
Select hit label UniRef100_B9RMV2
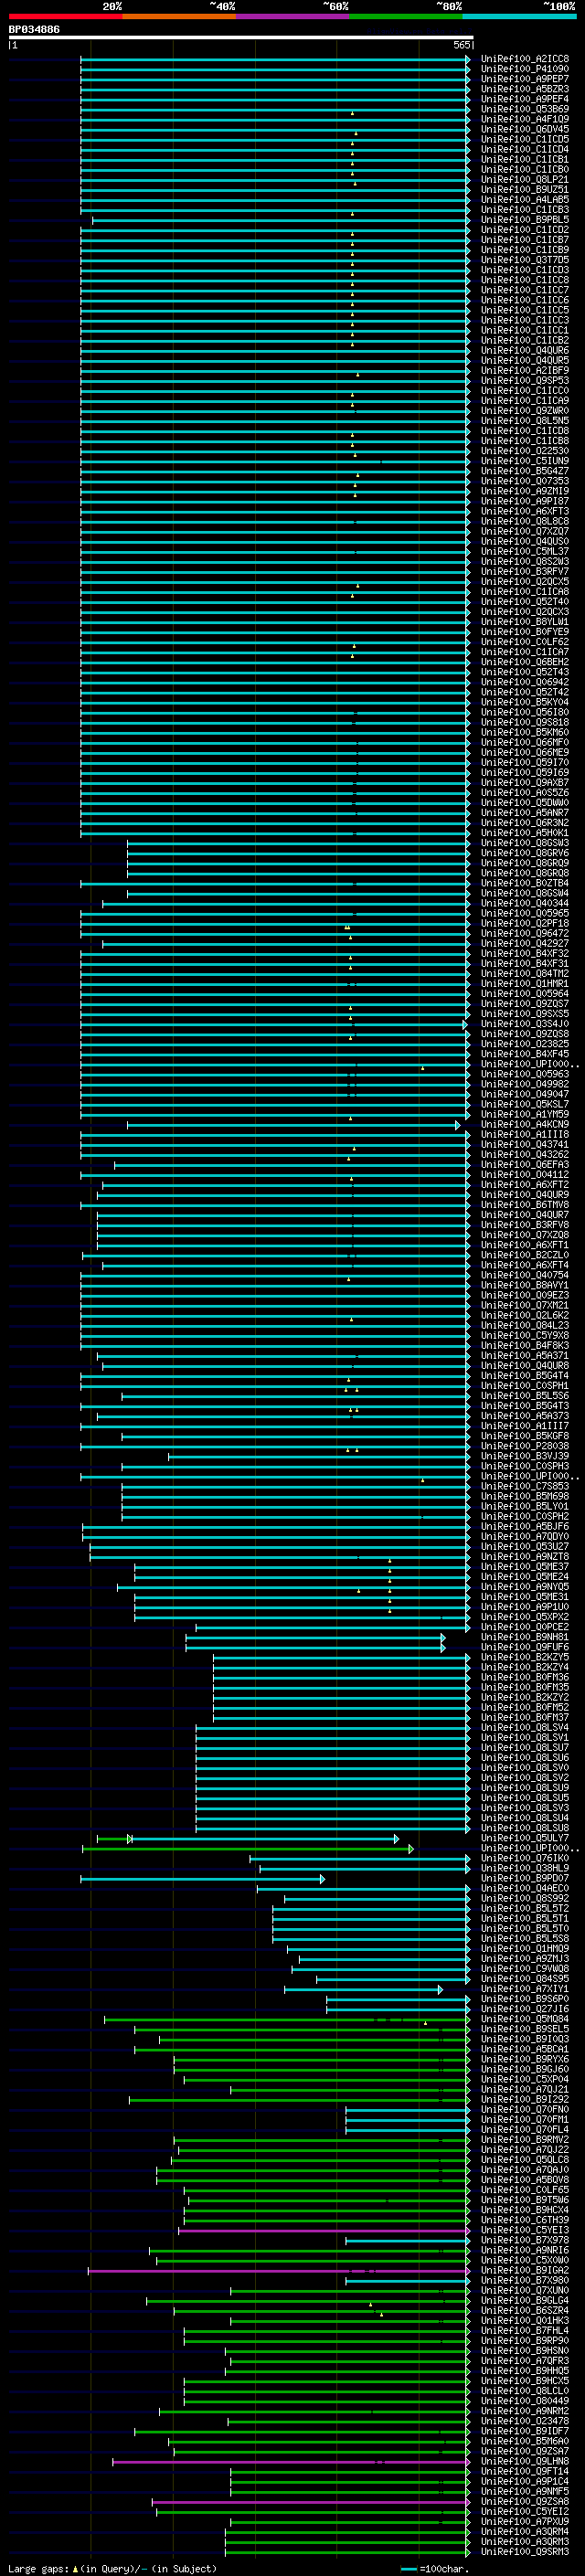point(525,2140)
